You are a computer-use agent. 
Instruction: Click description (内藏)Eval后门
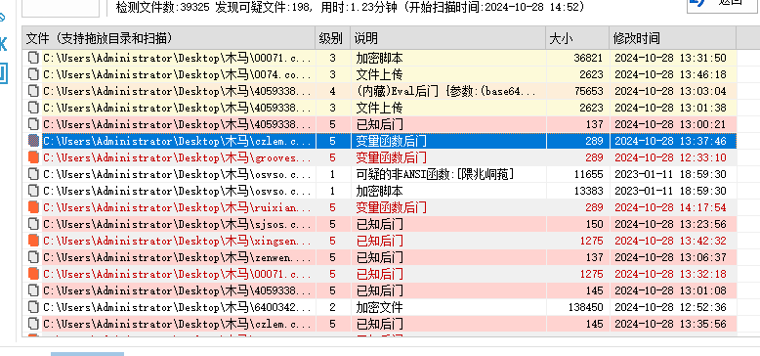[445, 91]
